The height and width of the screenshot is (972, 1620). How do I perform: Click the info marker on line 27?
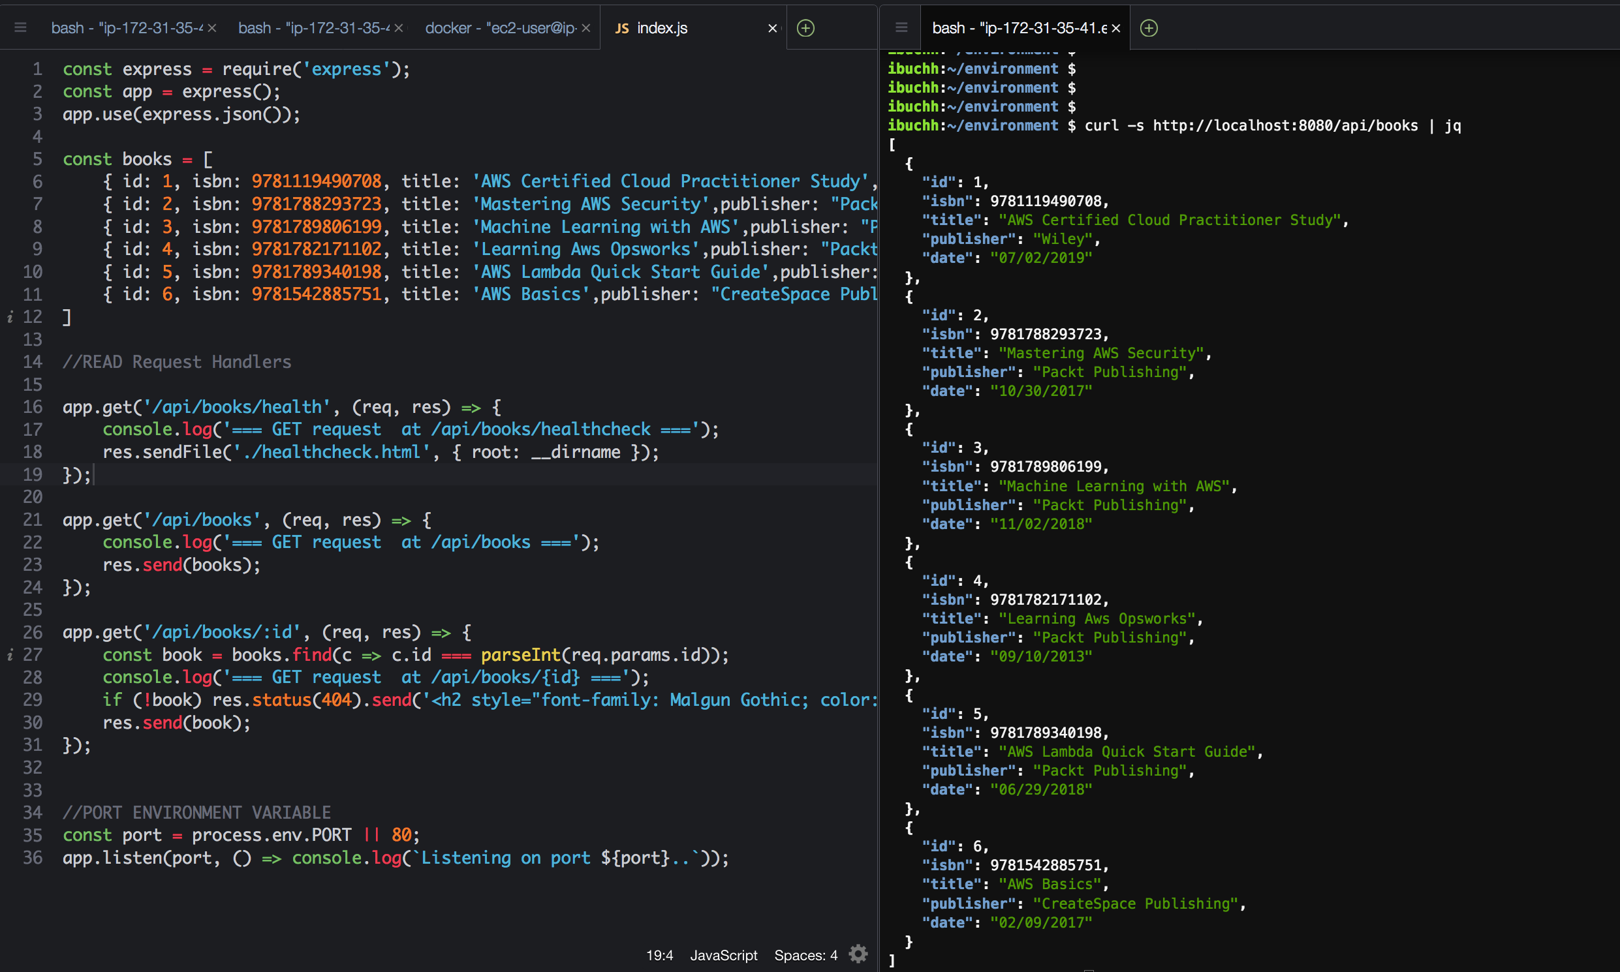point(10,655)
